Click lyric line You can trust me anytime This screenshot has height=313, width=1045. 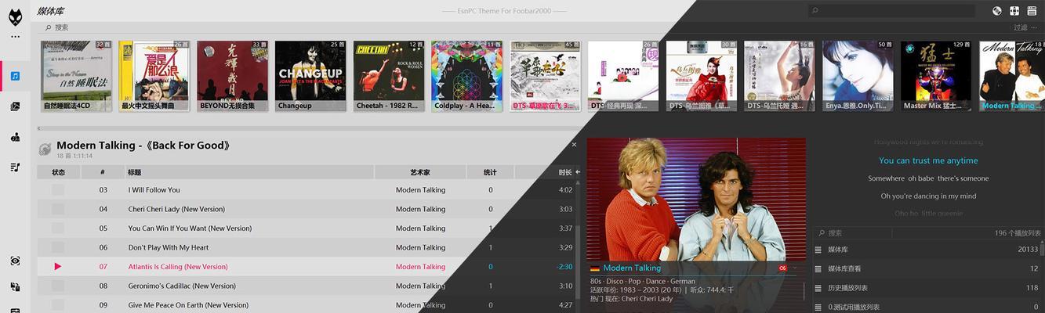tap(928, 160)
